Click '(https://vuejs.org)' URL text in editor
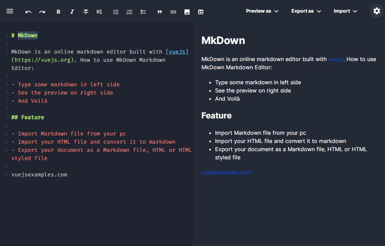This screenshot has height=246, width=385. (42, 60)
